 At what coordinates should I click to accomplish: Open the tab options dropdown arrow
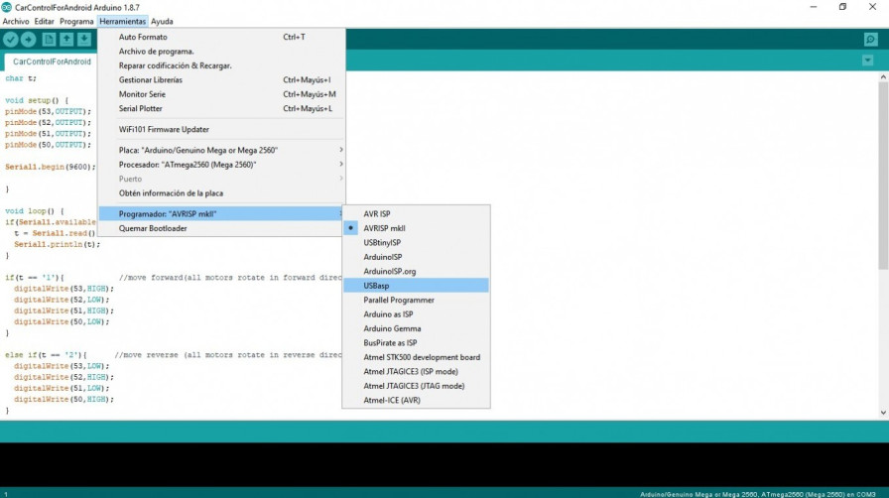coord(868,61)
